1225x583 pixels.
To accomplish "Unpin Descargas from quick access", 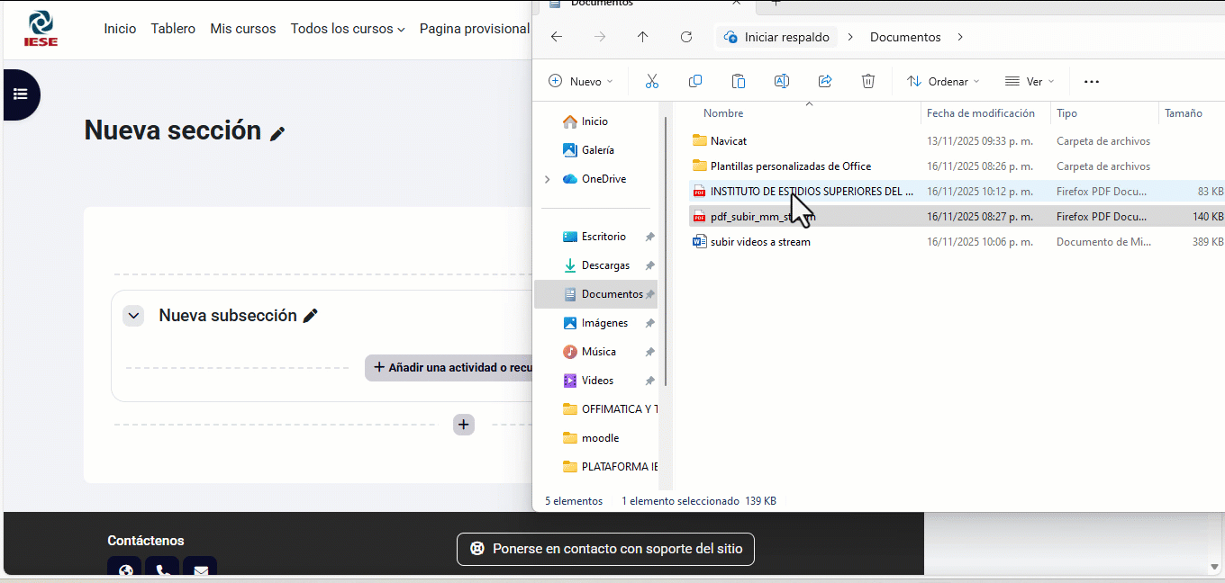I will (x=649, y=265).
